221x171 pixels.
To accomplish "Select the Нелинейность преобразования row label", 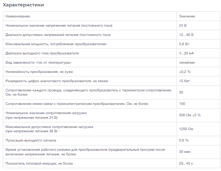I will coord(39,72).
